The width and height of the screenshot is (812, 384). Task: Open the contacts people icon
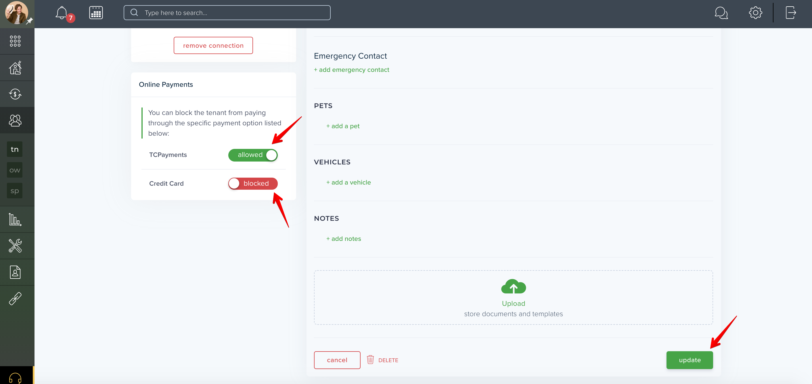[x=15, y=120]
